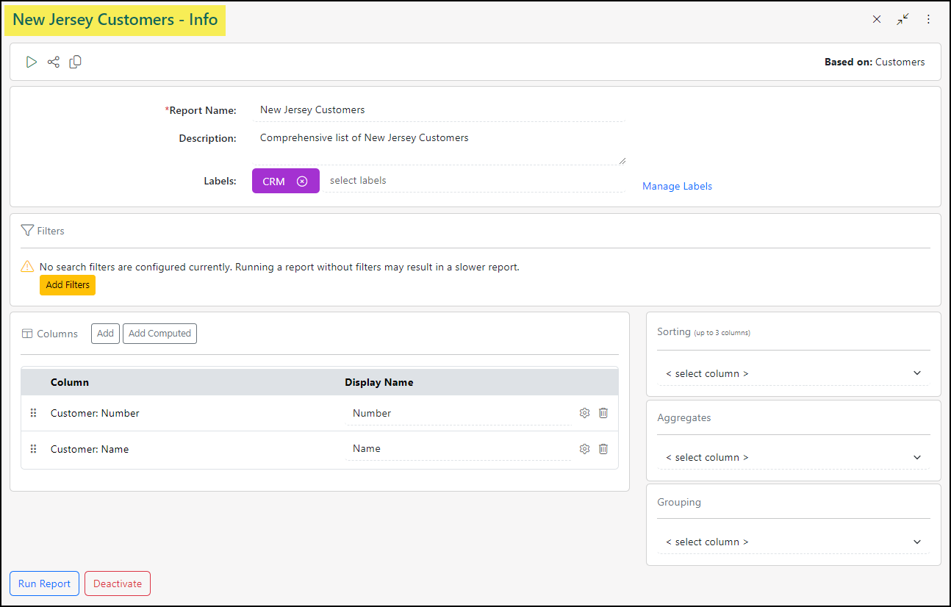Open the Manage Labels link
Screen dimensions: 951x607
tap(677, 186)
